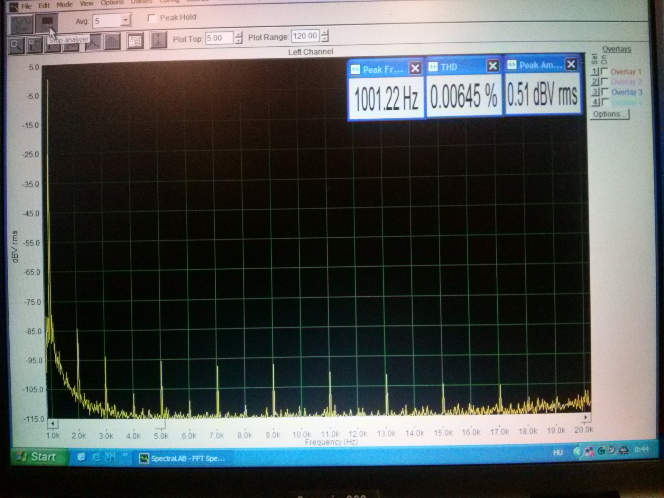Turn on the Overlay 1 checkbox

pos(604,72)
